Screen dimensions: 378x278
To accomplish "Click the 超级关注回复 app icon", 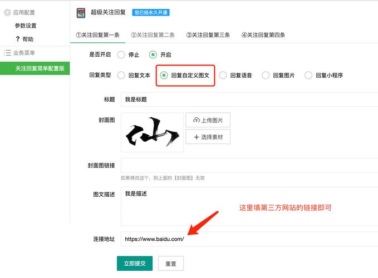I will pyautogui.click(x=81, y=12).
